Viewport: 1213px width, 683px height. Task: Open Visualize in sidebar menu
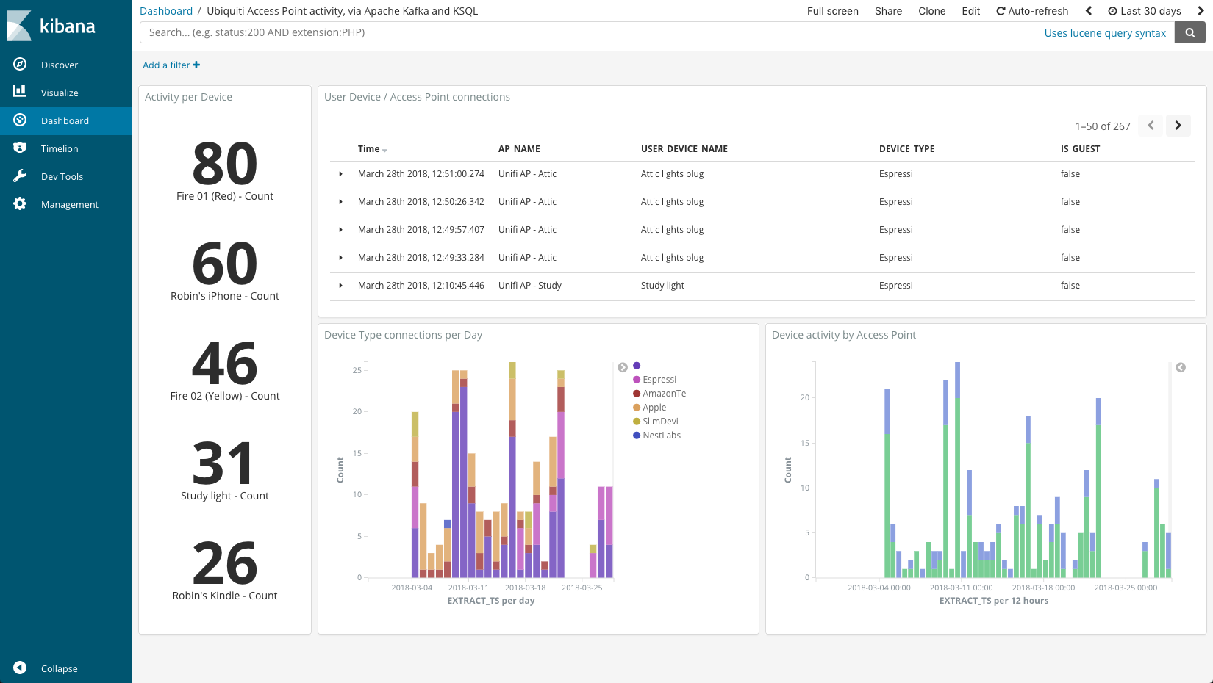[60, 93]
